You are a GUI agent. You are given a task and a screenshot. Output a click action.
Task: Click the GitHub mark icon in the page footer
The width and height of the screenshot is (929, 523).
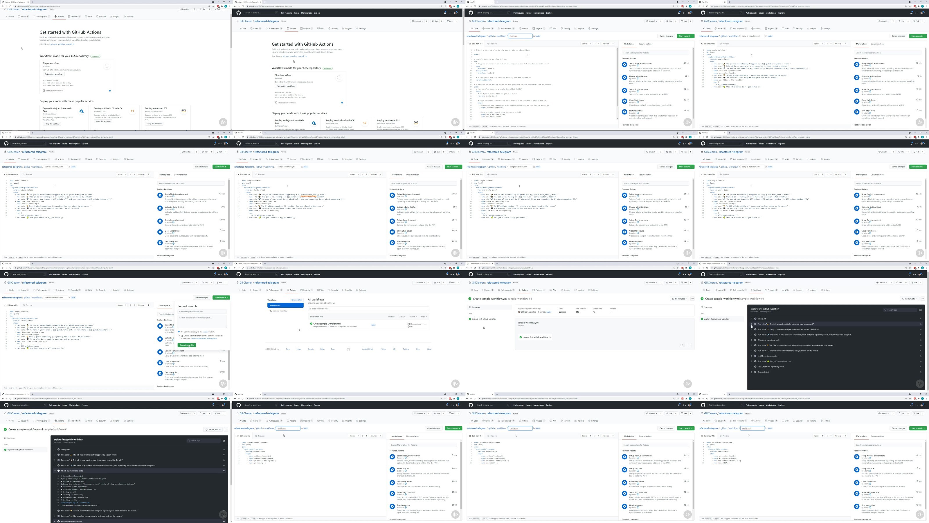348,349
